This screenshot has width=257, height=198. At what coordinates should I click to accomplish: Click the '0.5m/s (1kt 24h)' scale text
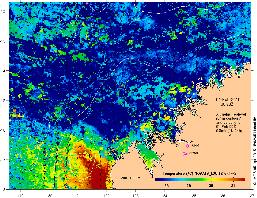[229, 131]
